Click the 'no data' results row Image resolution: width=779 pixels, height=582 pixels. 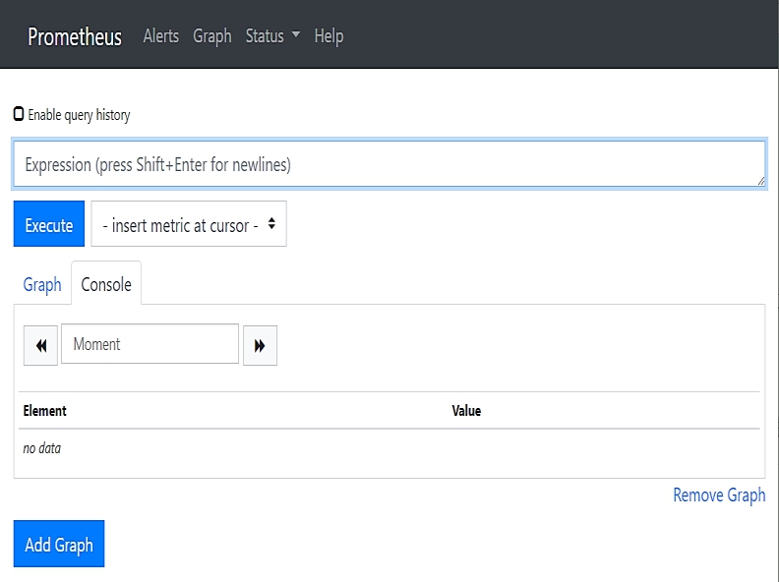42,448
